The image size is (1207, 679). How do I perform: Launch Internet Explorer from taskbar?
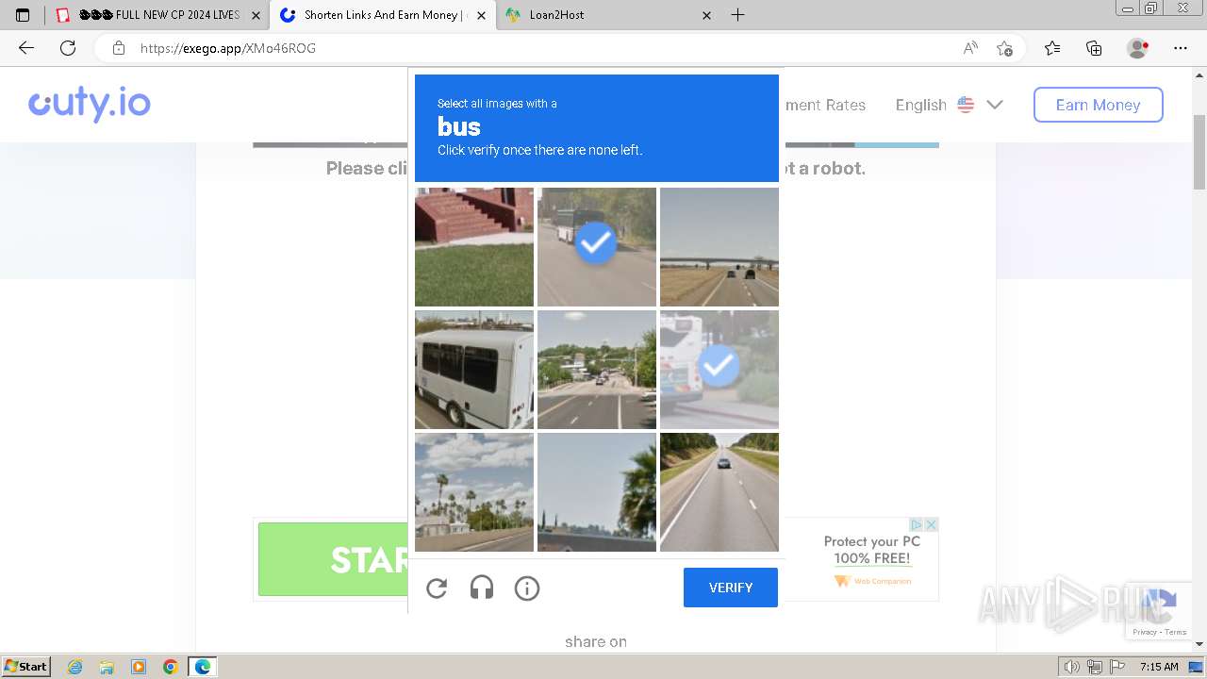[x=75, y=667]
